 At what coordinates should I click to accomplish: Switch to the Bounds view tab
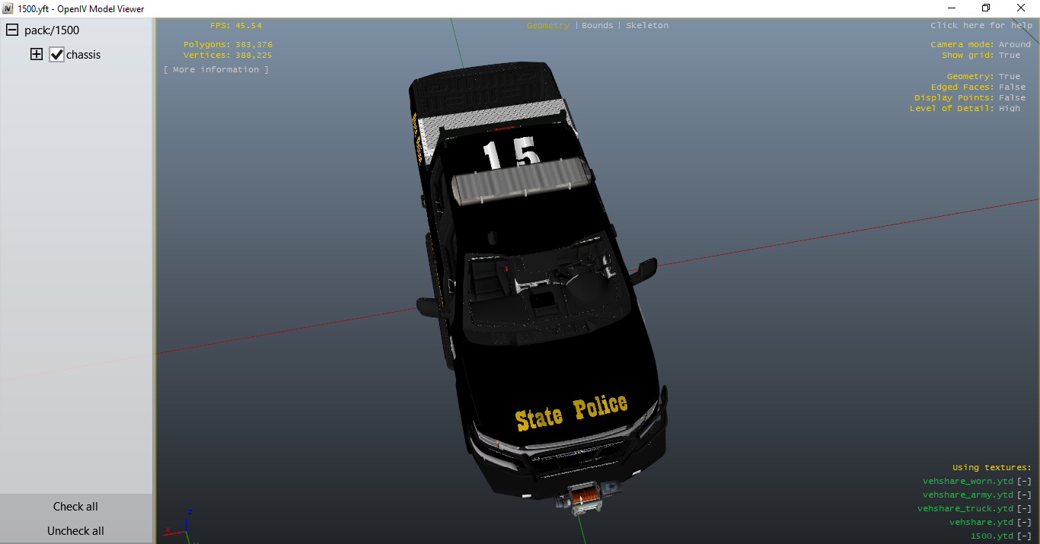click(x=597, y=26)
